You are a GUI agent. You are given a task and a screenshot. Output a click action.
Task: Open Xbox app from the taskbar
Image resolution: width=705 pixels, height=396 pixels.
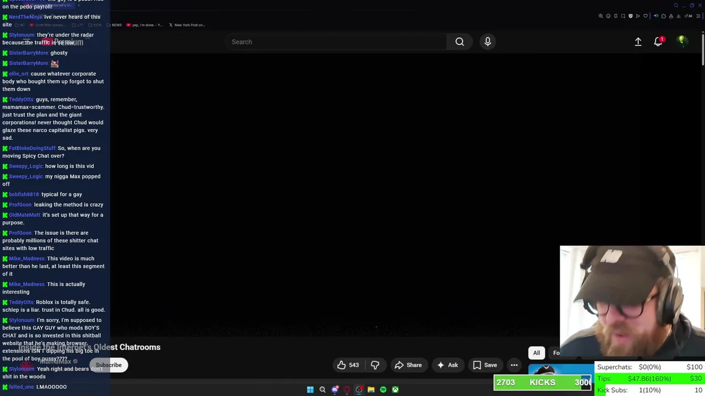[395, 390]
